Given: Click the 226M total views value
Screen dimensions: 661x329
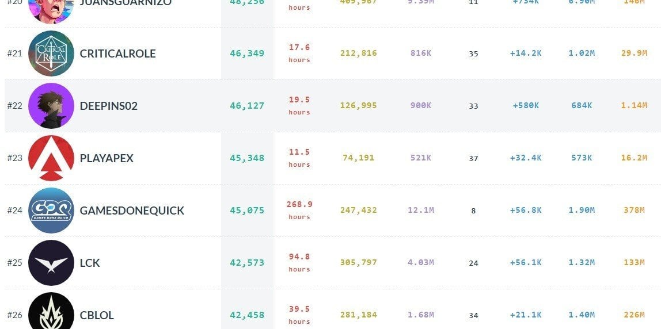Looking at the screenshot, I should (x=634, y=315).
